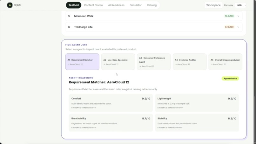The height and width of the screenshot is (144, 256).
Task: Click the Comfort criterion card
Action: coord(111,103)
